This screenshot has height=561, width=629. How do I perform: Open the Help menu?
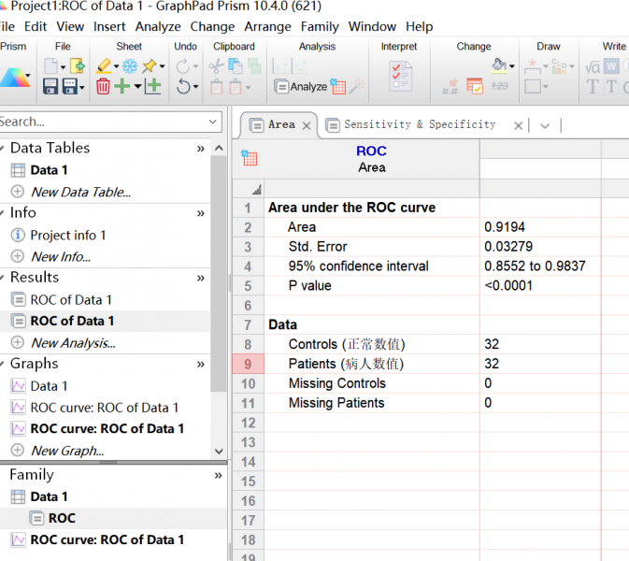420,26
